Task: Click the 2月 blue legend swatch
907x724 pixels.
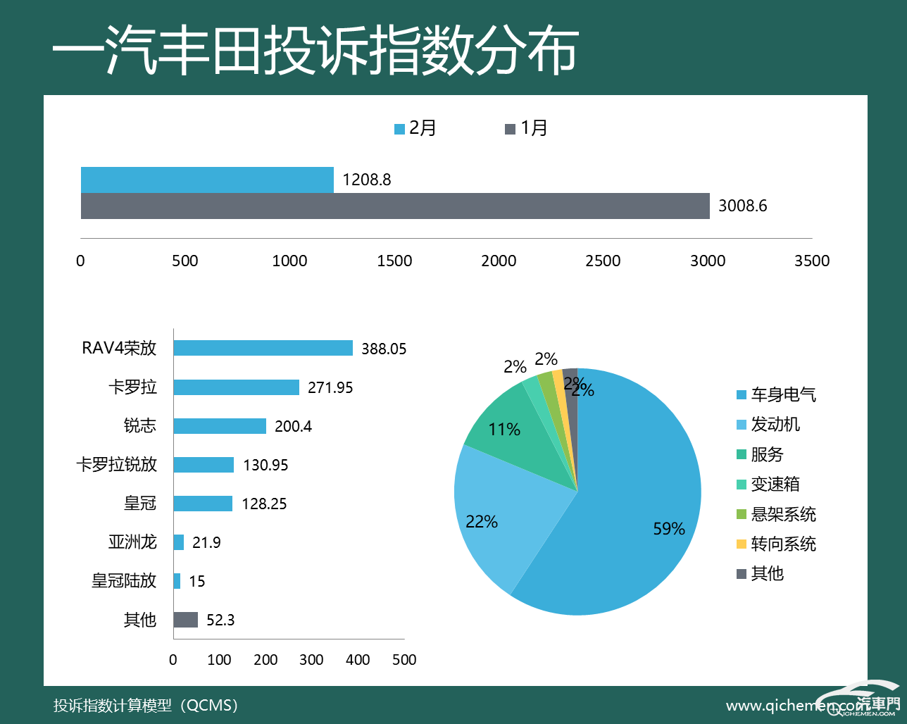Action: point(399,129)
